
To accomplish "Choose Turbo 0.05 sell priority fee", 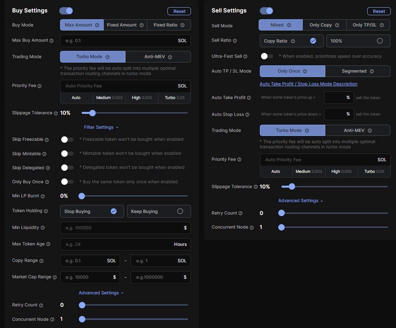I will (374, 172).
